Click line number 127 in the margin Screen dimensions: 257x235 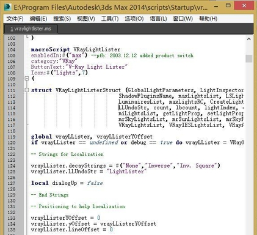pos(12,183)
